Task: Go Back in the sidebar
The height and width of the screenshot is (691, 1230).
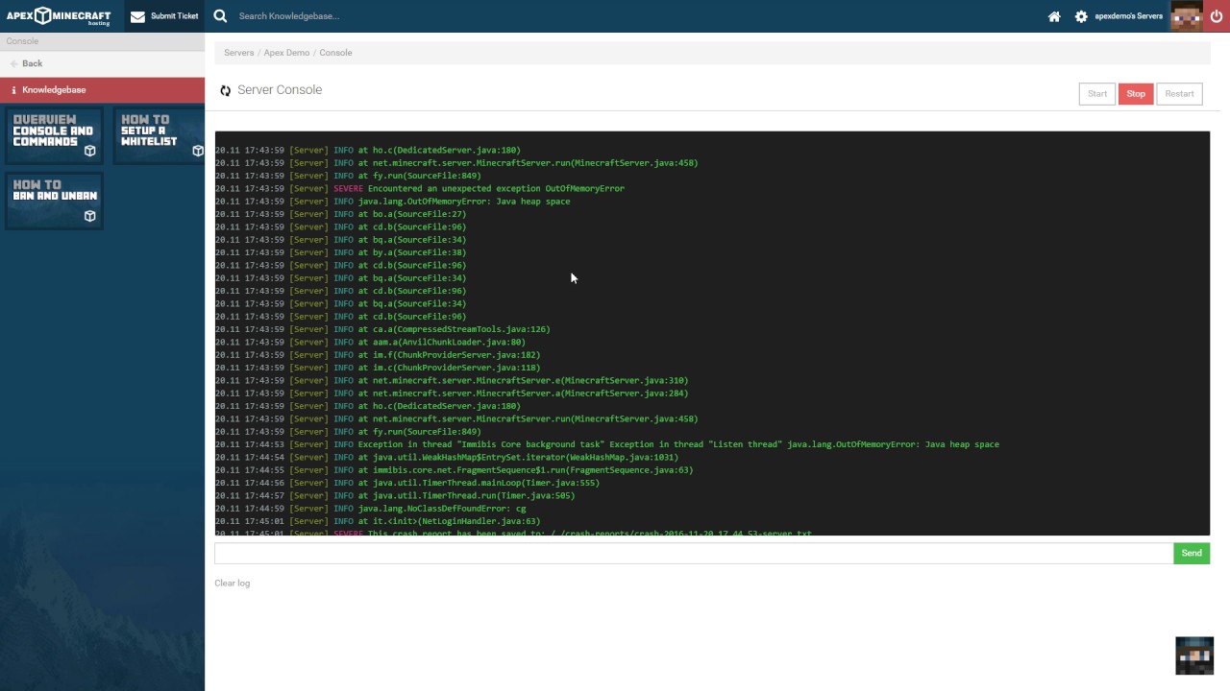Action: pos(32,63)
